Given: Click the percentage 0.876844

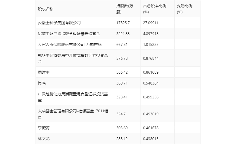Looking at the screenshot, I should pyautogui.click(x=151, y=58).
